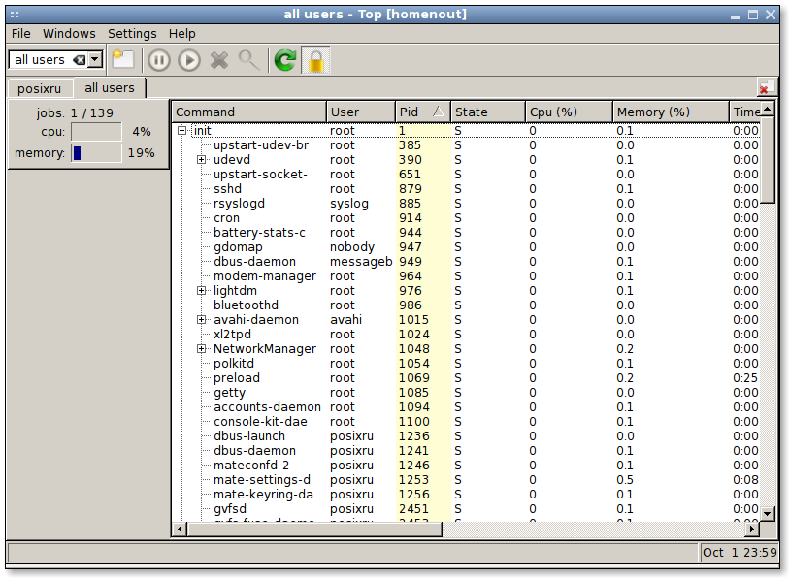The image size is (789, 578).
Task: Open the user filter dropdown arrow
Action: (94, 60)
